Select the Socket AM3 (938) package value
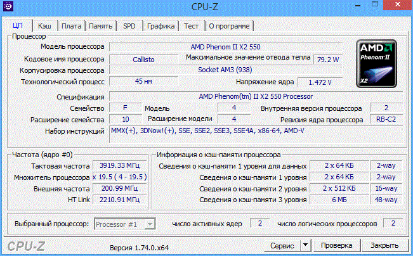This screenshot has height=256, width=413. coord(226,70)
